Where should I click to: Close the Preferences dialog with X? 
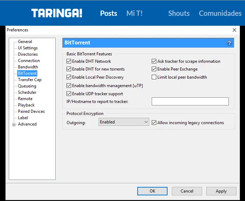click(234, 30)
